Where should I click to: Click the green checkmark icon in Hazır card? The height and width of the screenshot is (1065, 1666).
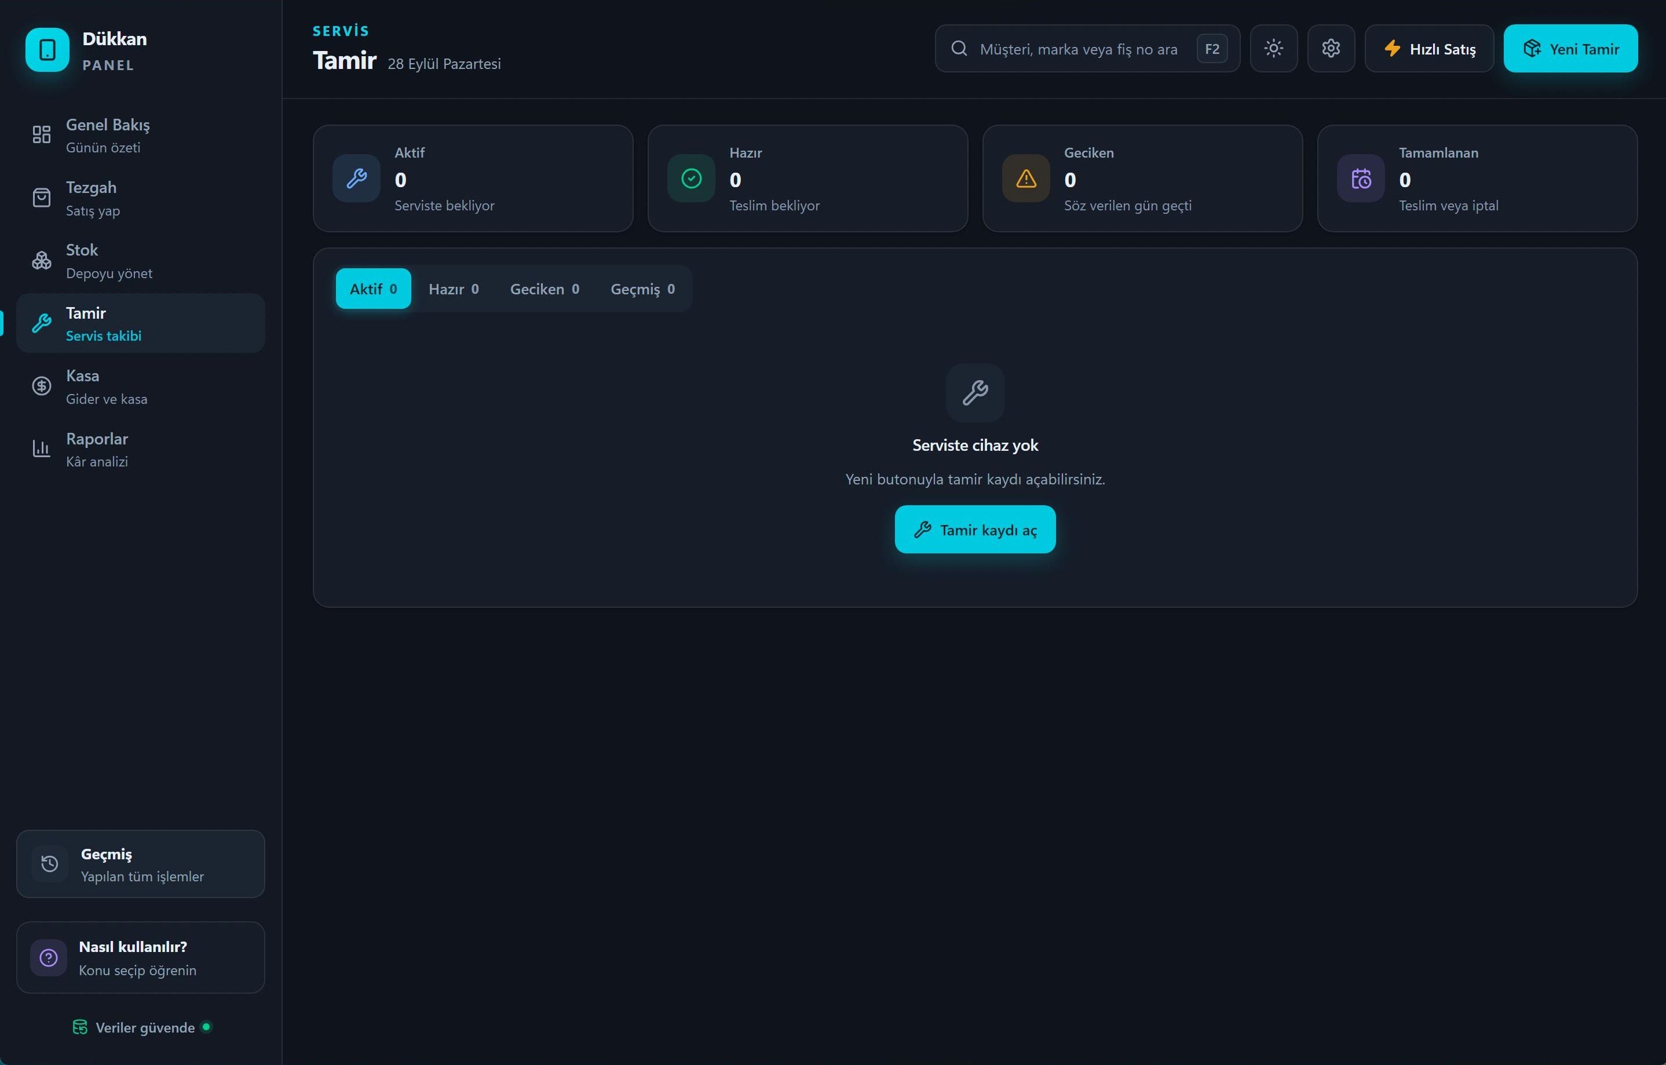[x=691, y=178]
